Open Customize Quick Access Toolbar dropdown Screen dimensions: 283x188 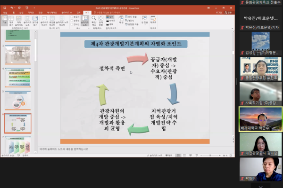pos(34,8)
